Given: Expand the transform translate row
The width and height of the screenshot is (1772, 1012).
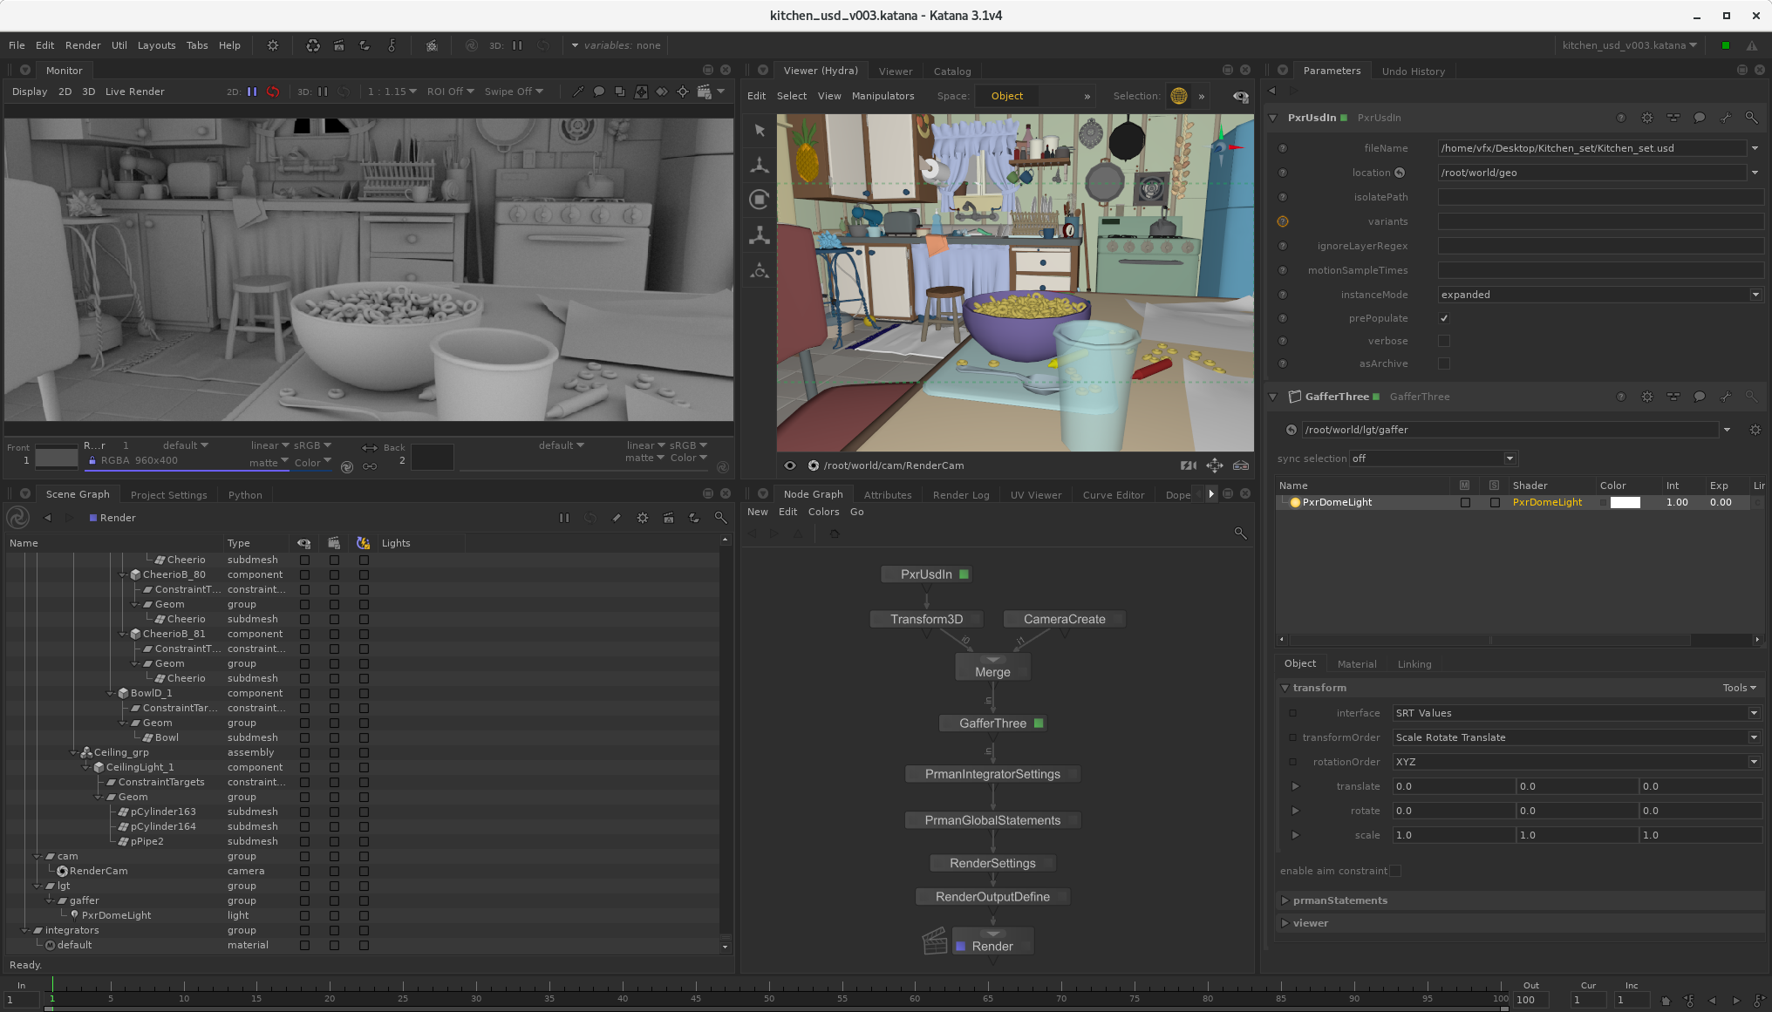Looking at the screenshot, I should (1295, 785).
